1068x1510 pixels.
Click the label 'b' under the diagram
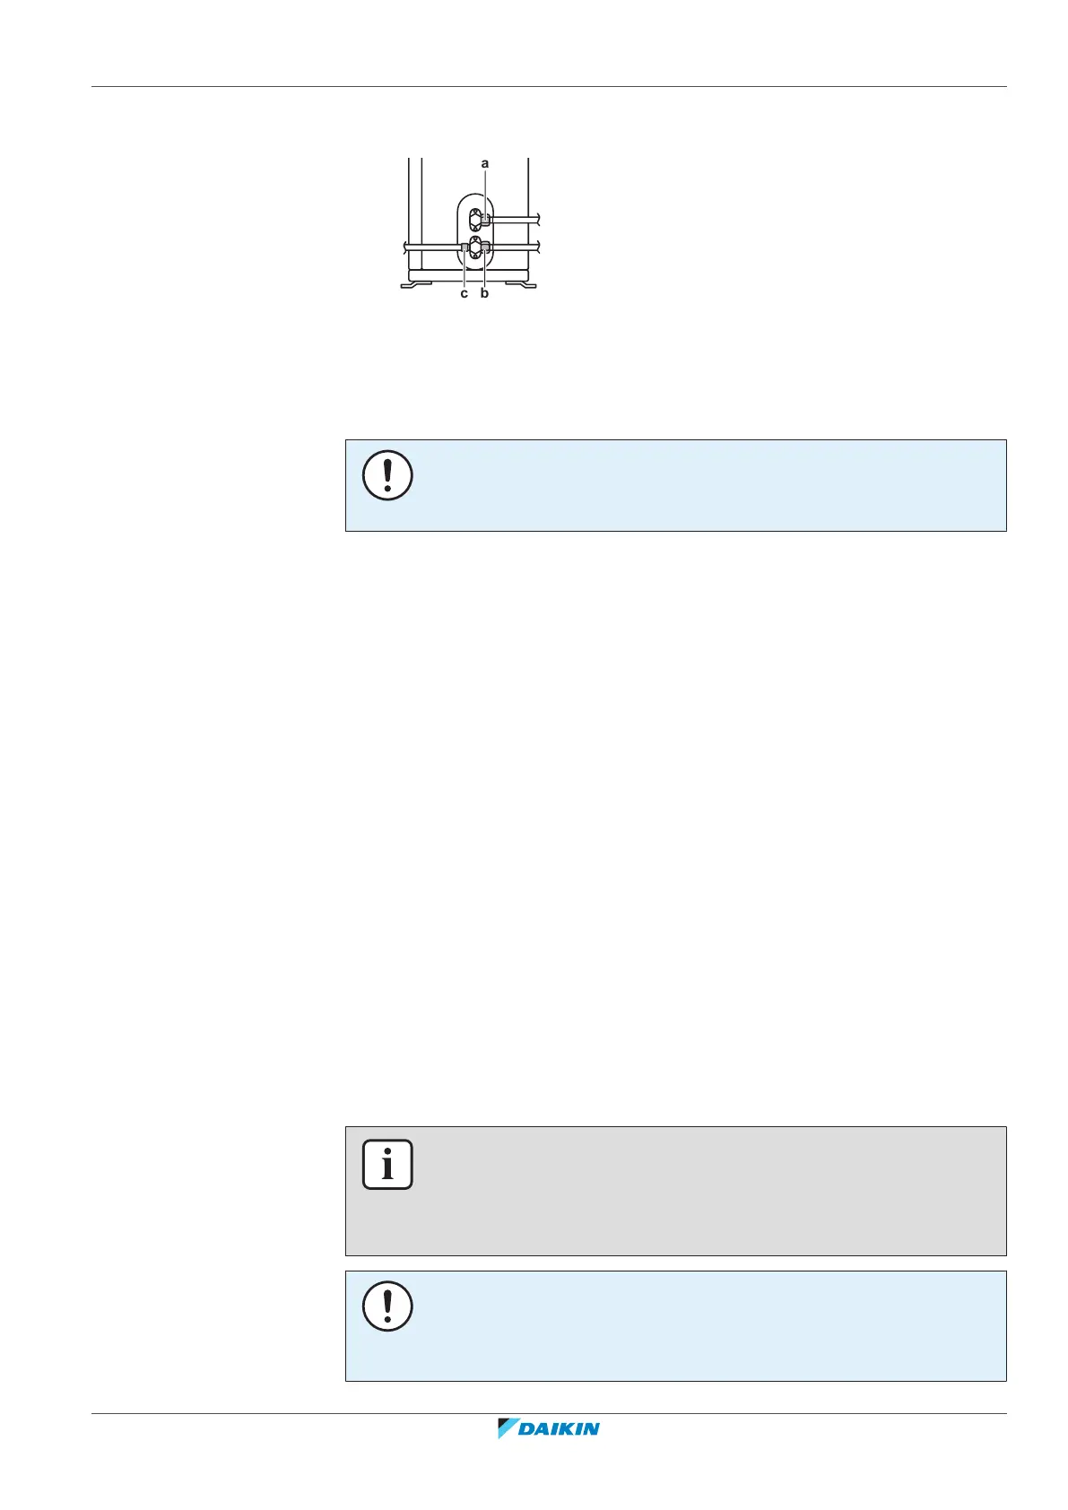[x=485, y=293]
